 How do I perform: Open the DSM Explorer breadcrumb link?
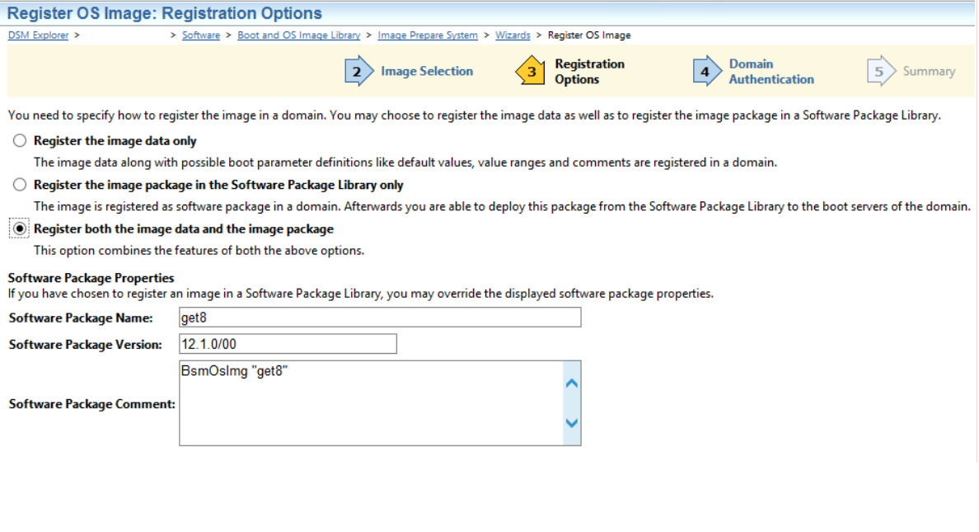tap(38, 35)
